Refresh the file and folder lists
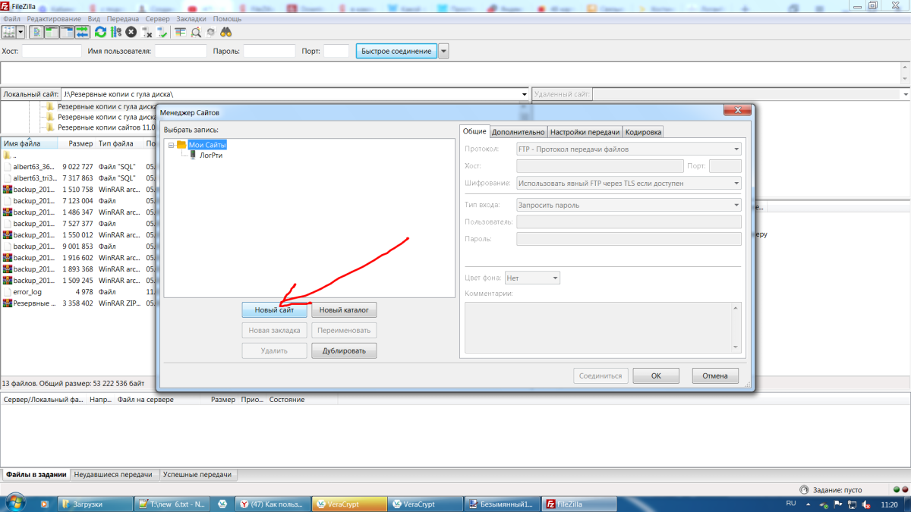The width and height of the screenshot is (911, 512). (x=99, y=32)
